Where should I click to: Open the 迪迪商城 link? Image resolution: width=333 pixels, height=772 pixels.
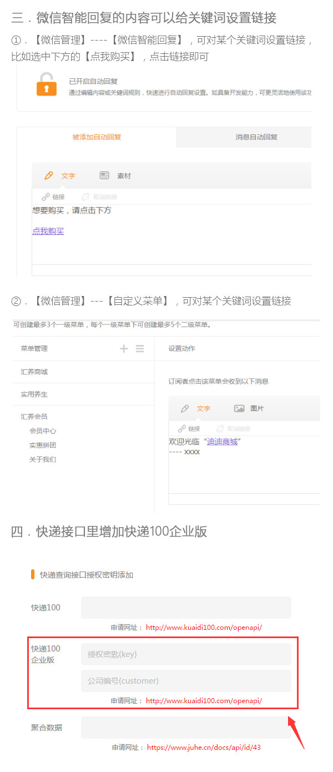coord(222,442)
